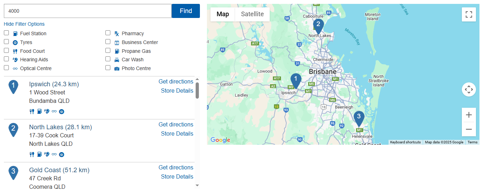The width and height of the screenshot is (483, 193).
Task: Open the Ipswich (24.3 km) store title
Action: [x=54, y=84]
